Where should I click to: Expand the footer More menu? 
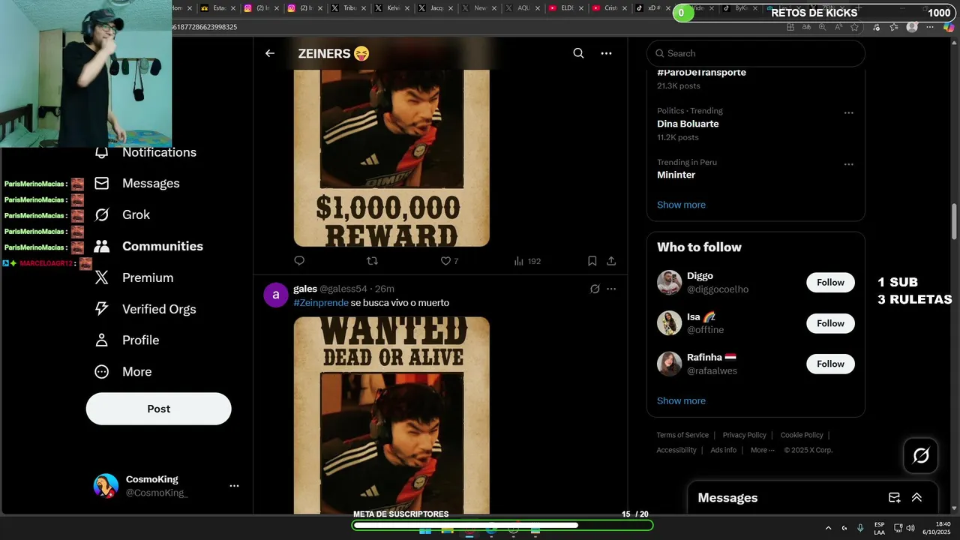(762, 450)
